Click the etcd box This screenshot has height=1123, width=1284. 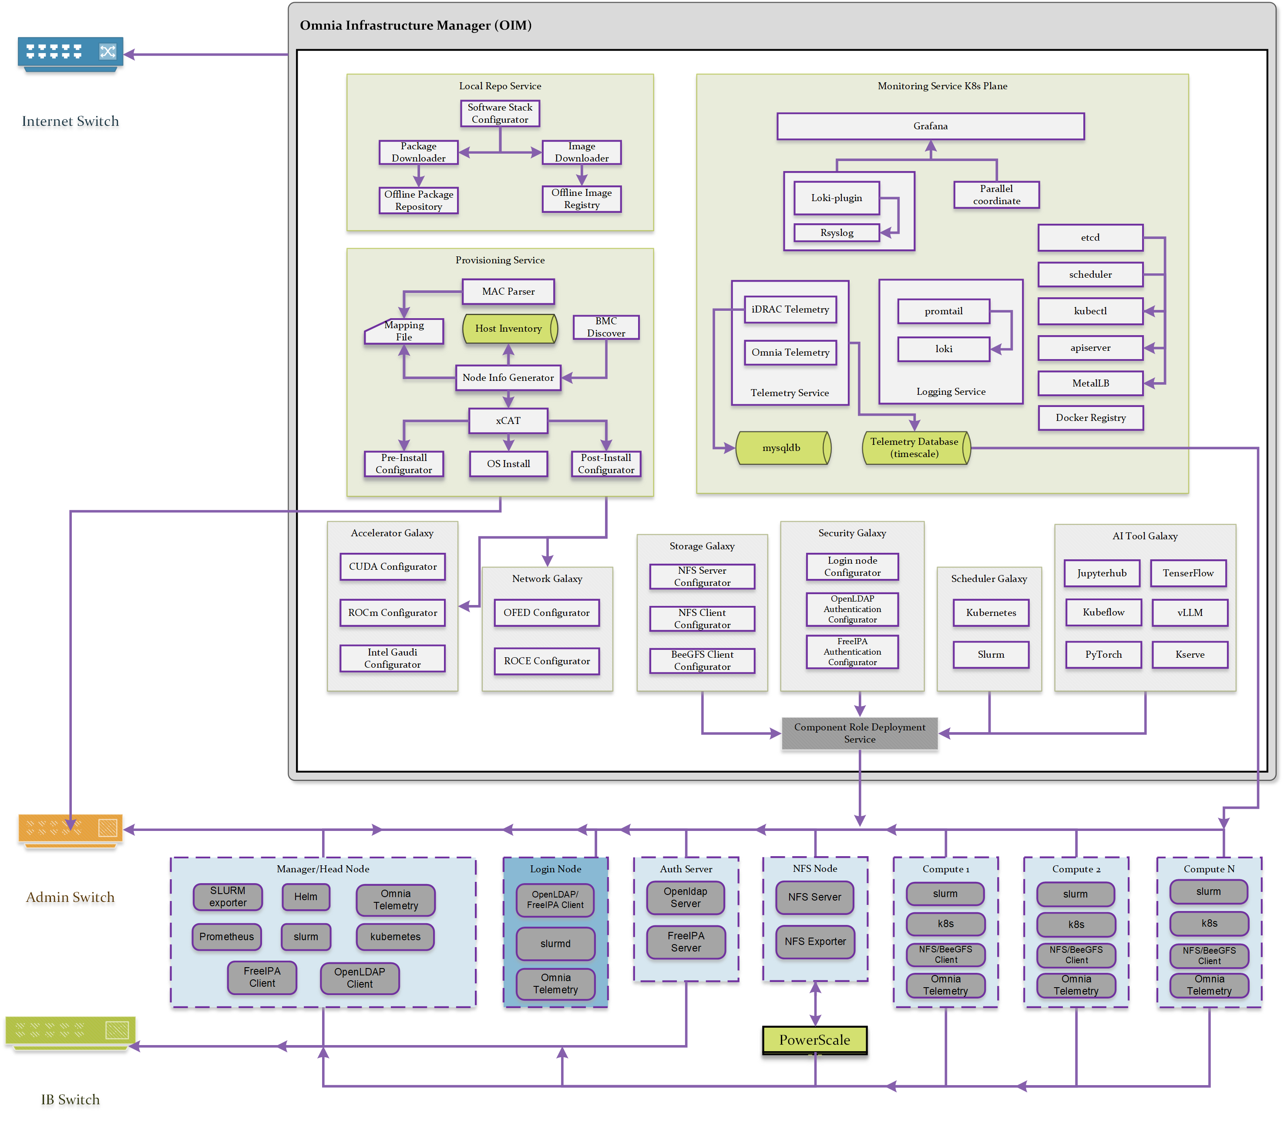point(1090,238)
